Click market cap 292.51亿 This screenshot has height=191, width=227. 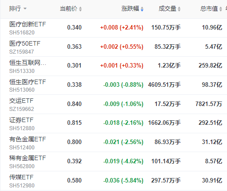click(x=210, y=123)
